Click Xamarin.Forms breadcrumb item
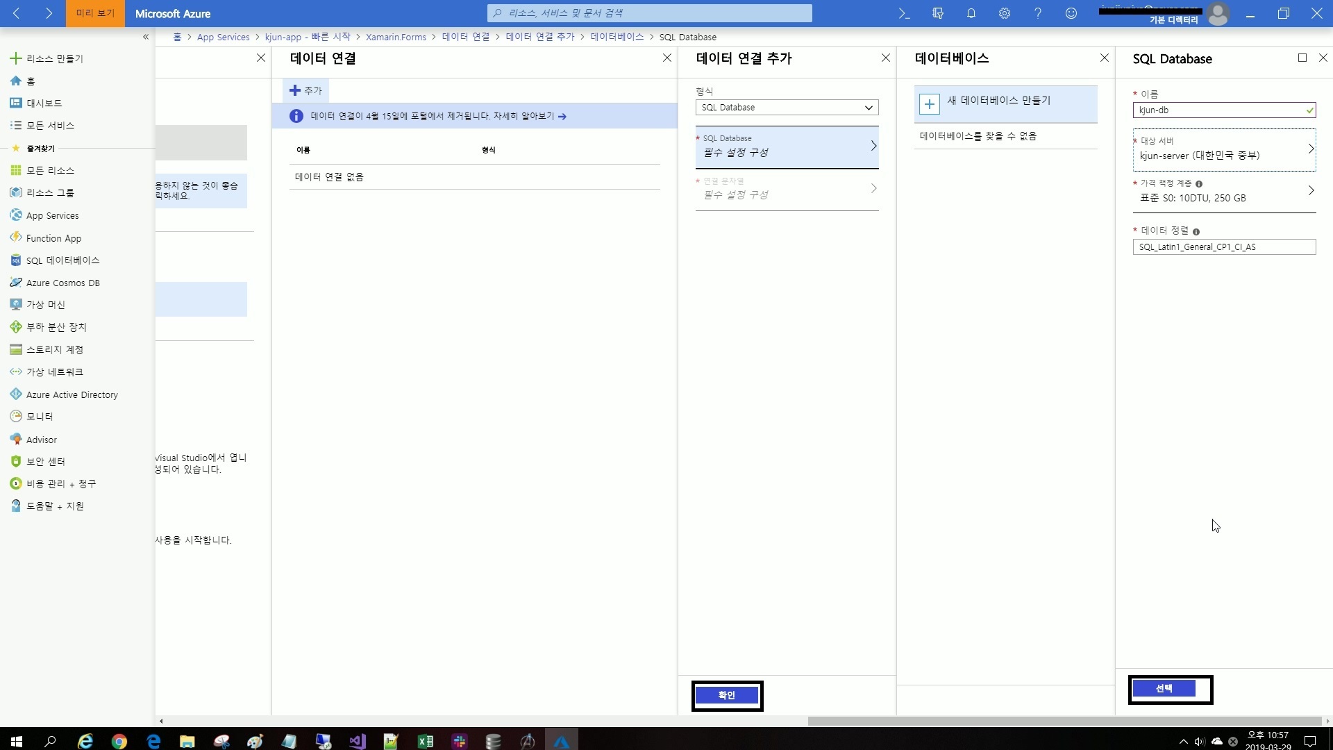This screenshot has height=750, width=1333. point(396,37)
